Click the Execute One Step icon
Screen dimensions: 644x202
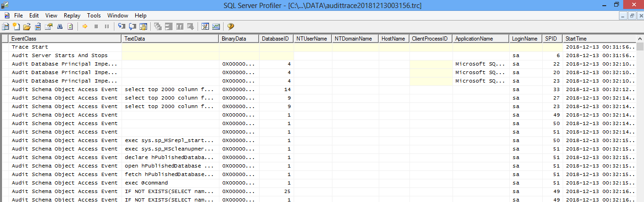pos(122,26)
